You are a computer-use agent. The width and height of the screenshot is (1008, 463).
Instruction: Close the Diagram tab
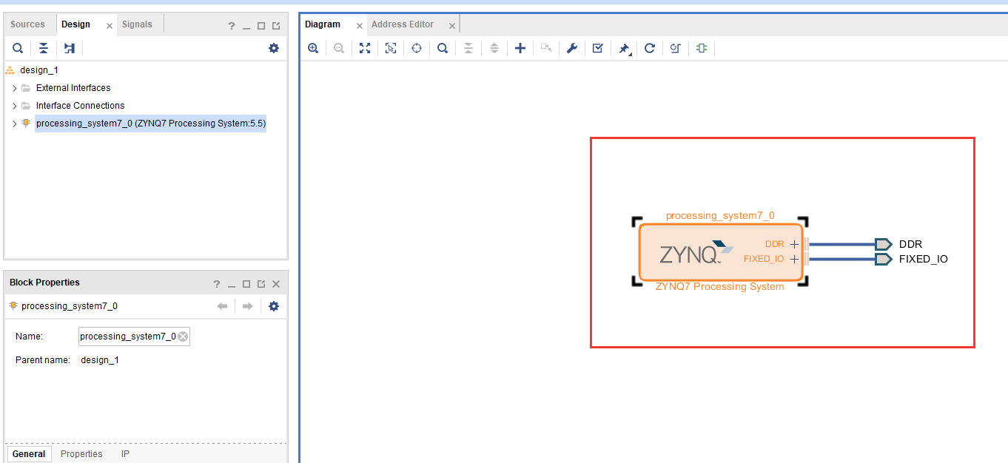click(360, 26)
